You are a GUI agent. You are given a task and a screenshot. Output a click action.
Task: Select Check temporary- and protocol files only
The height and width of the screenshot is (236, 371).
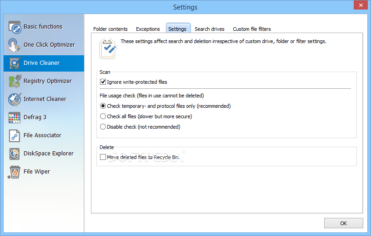tap(103, 106)
